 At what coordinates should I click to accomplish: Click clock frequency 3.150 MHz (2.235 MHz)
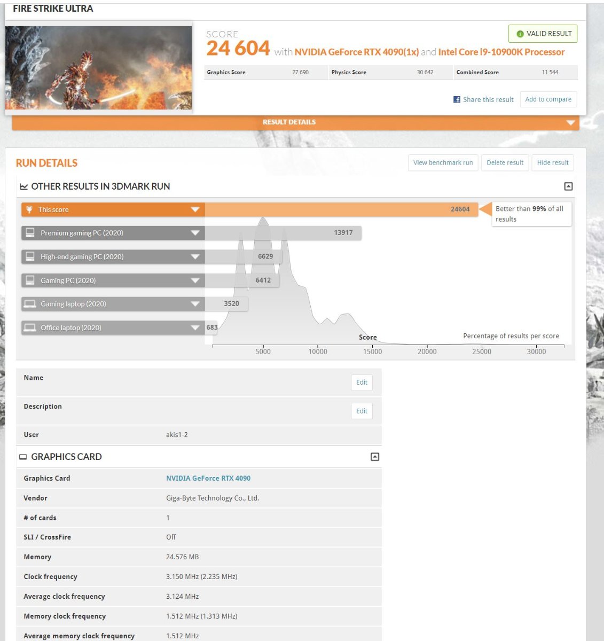pyautogui.click(x=202, y=577)
